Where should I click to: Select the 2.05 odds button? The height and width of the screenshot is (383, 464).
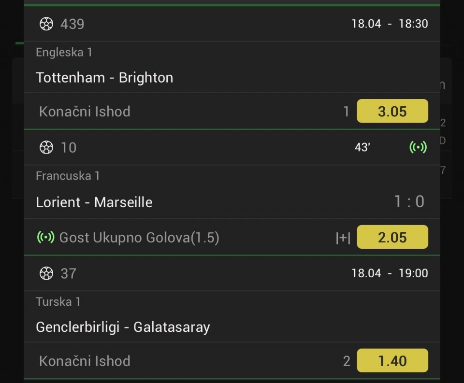tap(392, 237)
